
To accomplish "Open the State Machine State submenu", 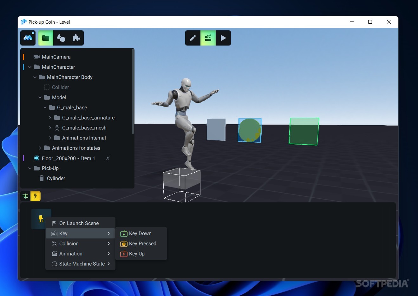I will pyautogui.click(x=80, y=264).
